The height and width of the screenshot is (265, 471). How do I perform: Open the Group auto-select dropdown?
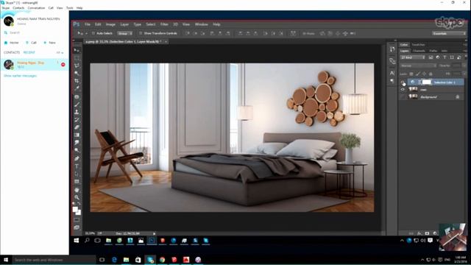tap(124, 33)
